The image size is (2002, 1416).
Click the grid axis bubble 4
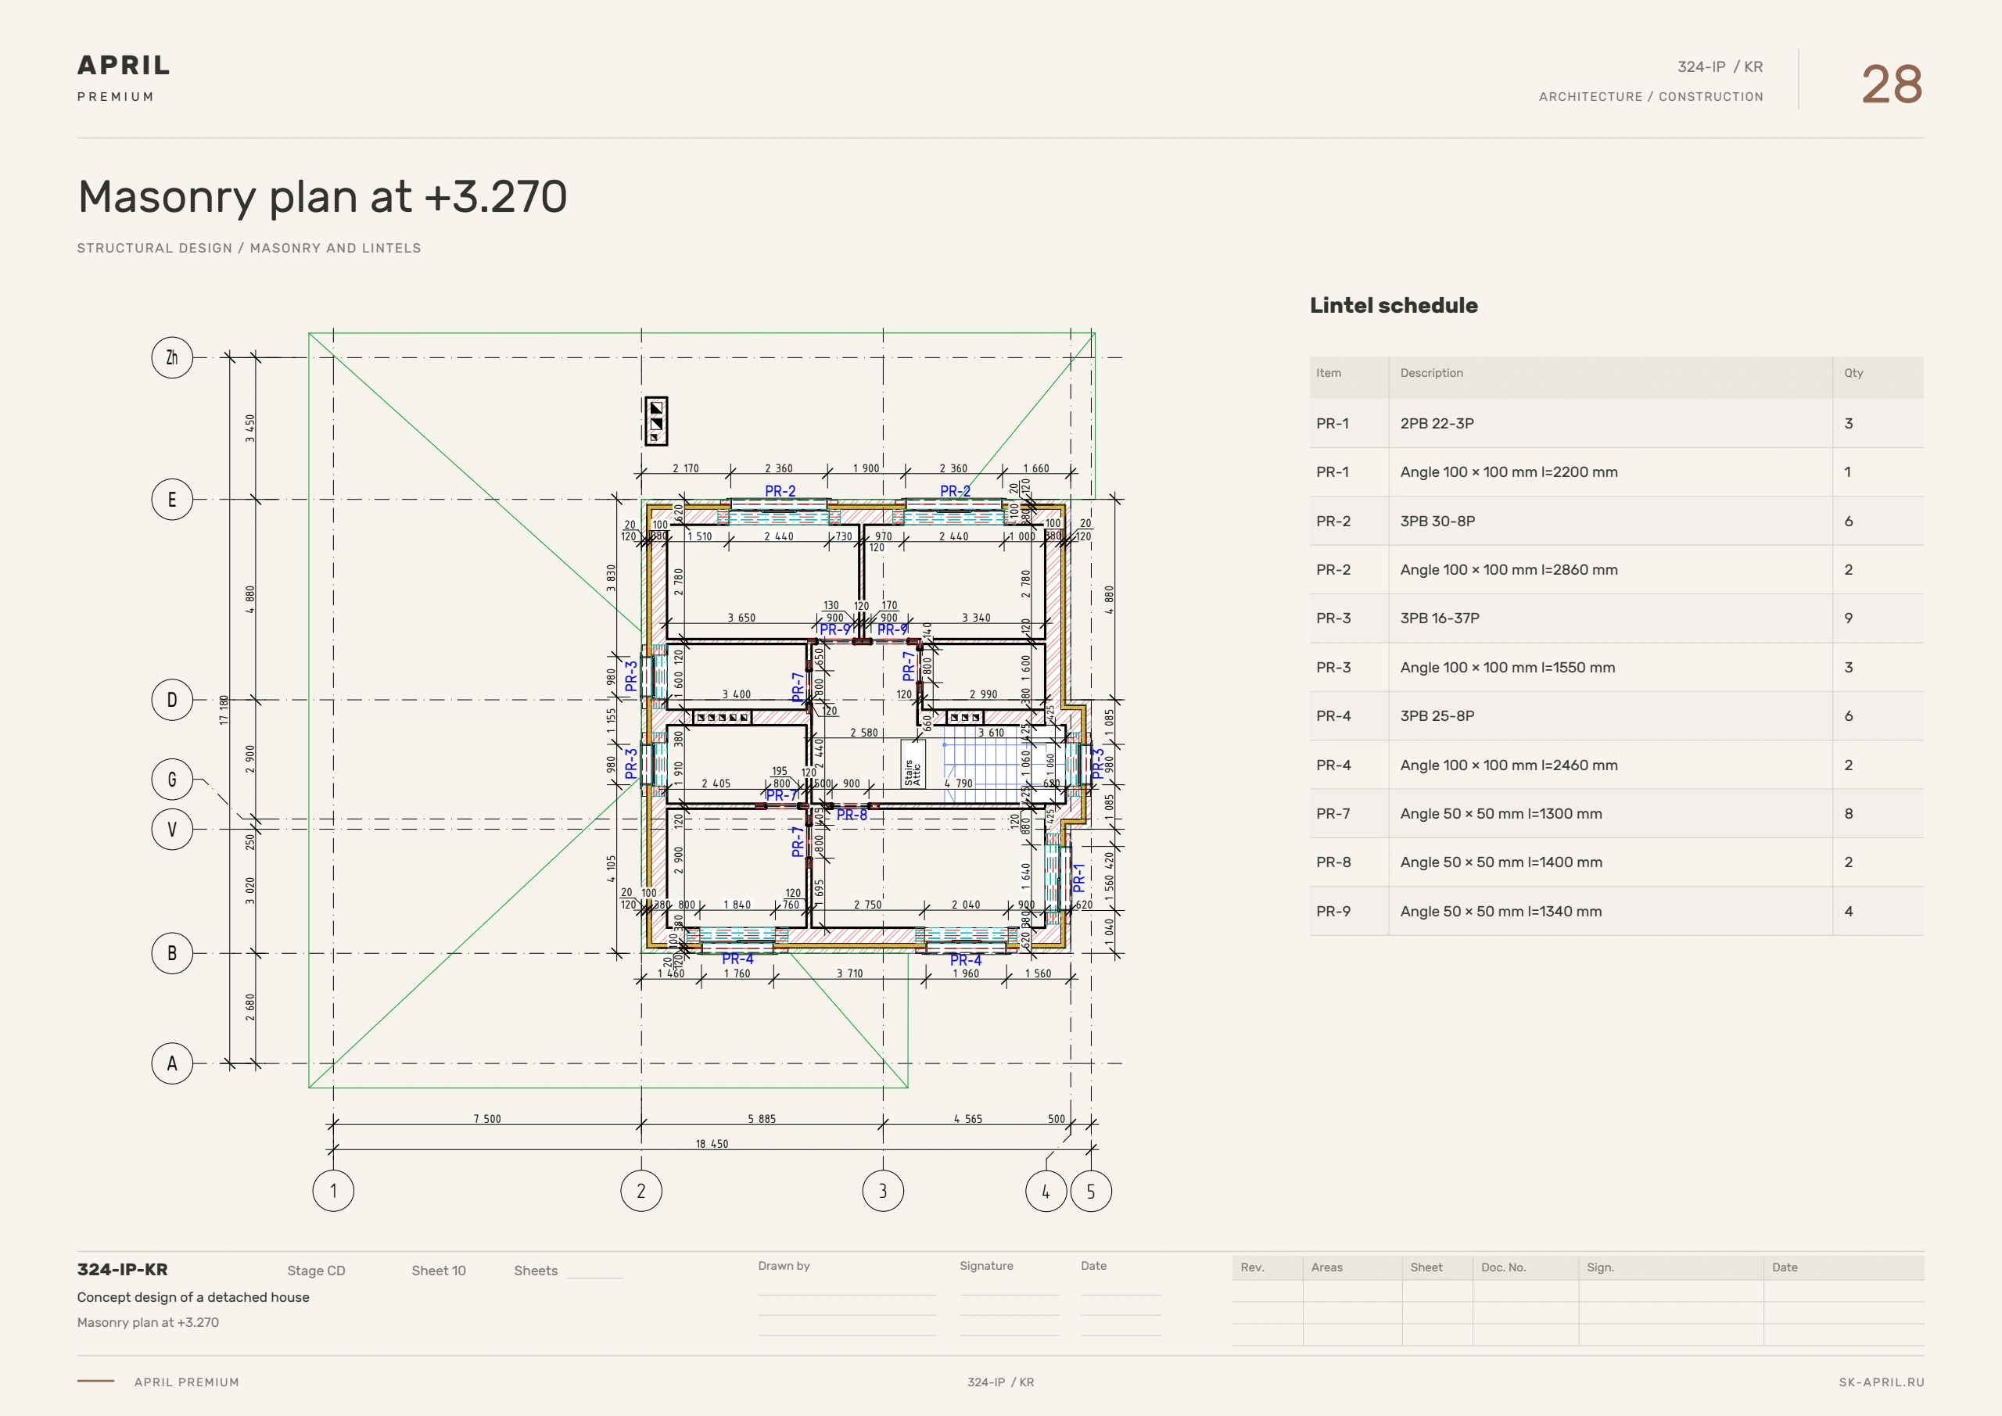(1046, 1191)
